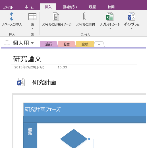Click the スペースの挿入 (Insert Space) icon

12,16
